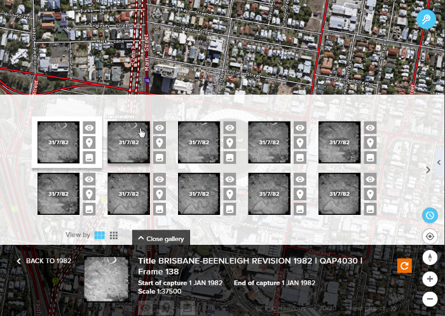
Task: Zoom to location of fifth bottom-row photo
Action: coord(370,194)
